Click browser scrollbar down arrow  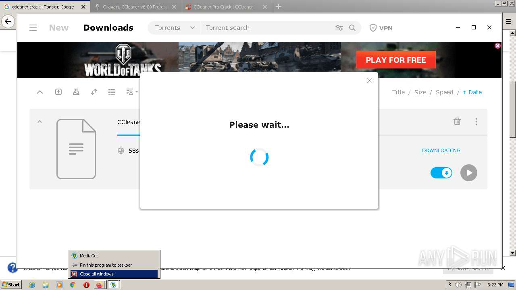[x=513, y=253]
